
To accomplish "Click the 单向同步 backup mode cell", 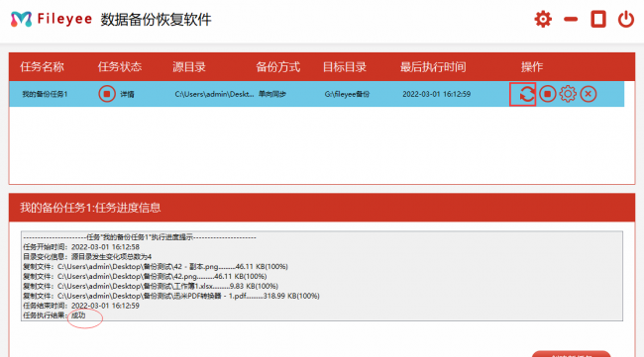I will [271, 94].
